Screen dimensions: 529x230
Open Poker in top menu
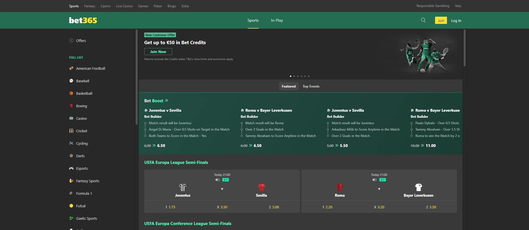158,6
